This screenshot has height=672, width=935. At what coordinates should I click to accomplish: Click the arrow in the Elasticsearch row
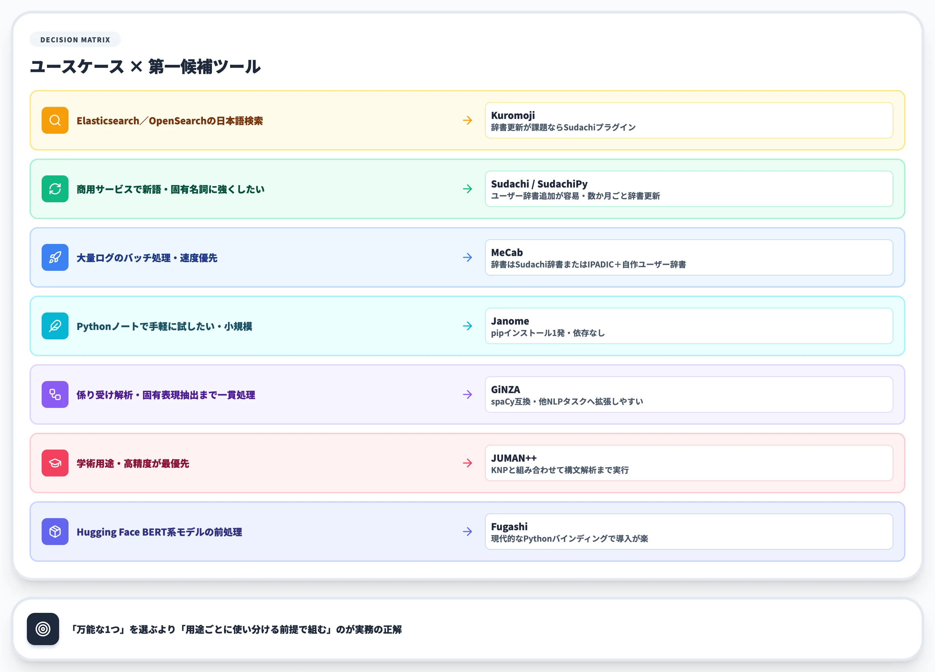click(x=467, y=121)
